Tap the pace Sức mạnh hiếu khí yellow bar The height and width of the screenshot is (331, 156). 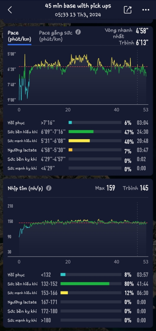pos(79,141)
